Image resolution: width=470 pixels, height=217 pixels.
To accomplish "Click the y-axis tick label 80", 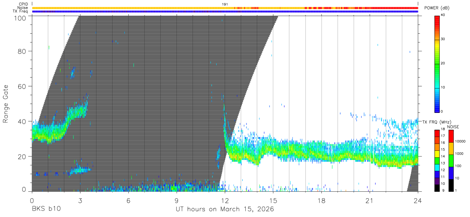I will (x=23, y=51).
